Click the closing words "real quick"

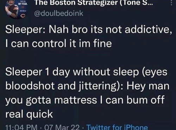(x=29, y=114)
